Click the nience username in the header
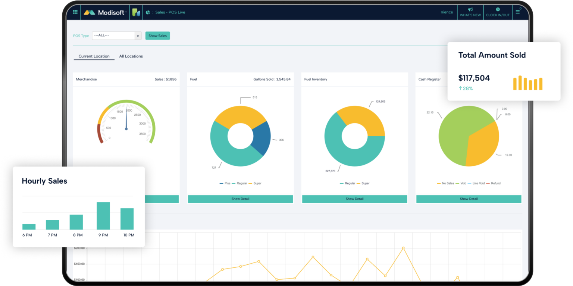 447,12
